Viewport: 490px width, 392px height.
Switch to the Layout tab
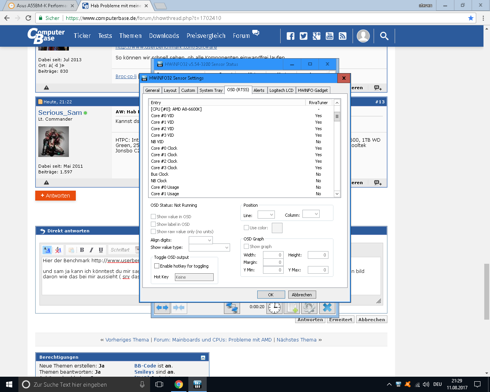(x=170, y=90)
